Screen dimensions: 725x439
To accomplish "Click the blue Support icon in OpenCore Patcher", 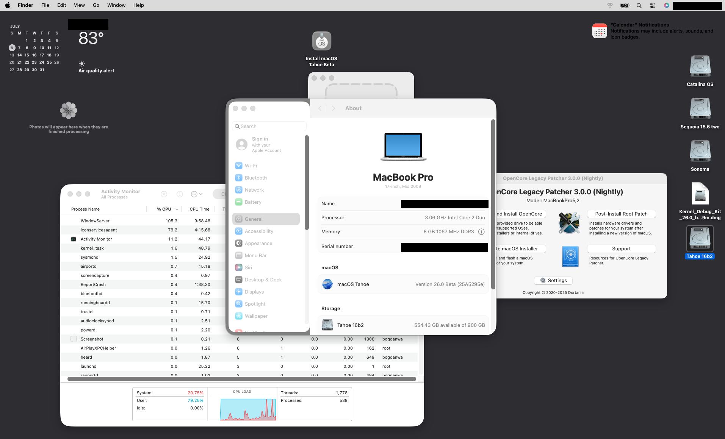I will (x=570, y=256).
